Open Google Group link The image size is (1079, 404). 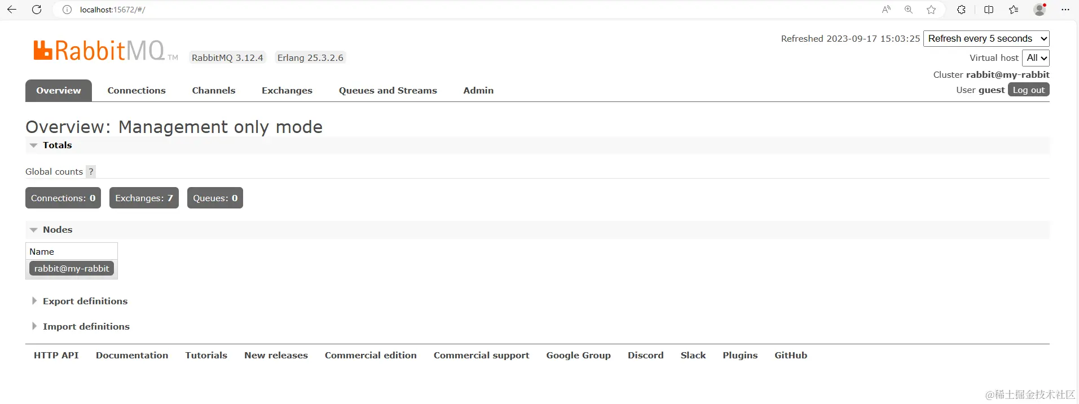pyautogui.click(x=579, y=356)
